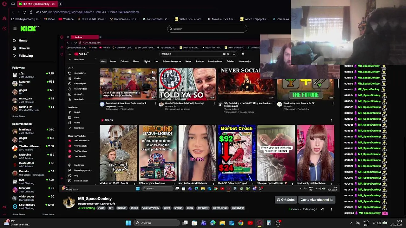Viewport: 406px width, 228px height.
Task: Show hidden system tray icons
Action: click(x=351, y=223)
